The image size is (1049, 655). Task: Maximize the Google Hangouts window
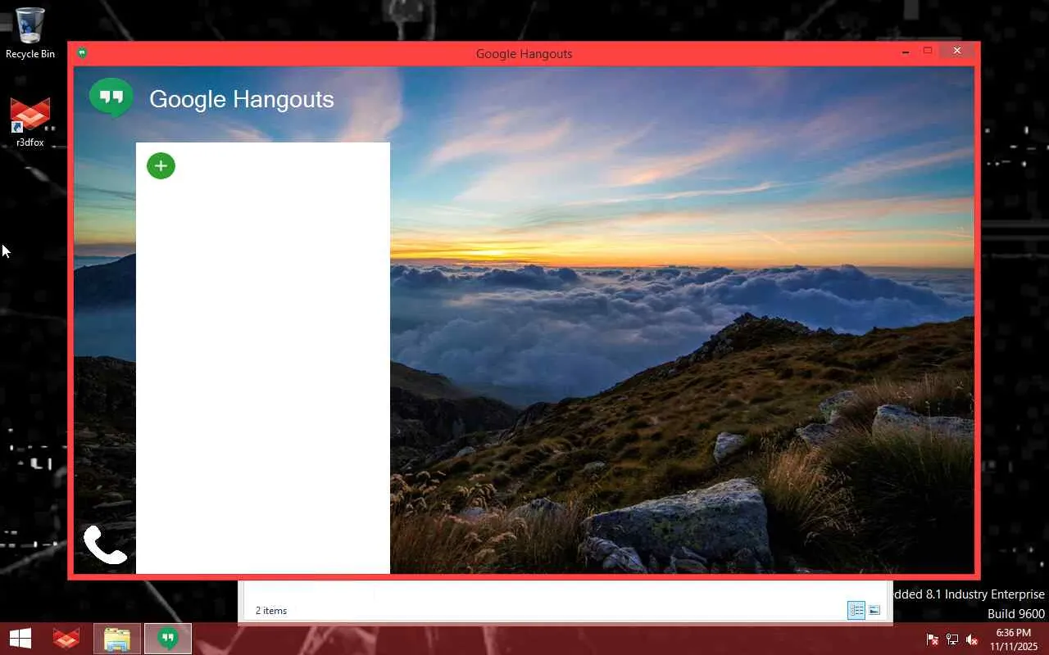(x=928, y=51)
